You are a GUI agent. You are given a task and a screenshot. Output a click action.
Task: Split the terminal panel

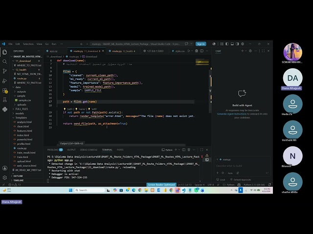coord(184,150)
